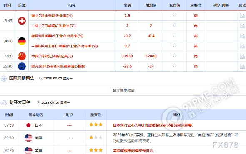The image size is (246, 154).
Task: Click the 指标 column header
Action: [x=72, y=5]
